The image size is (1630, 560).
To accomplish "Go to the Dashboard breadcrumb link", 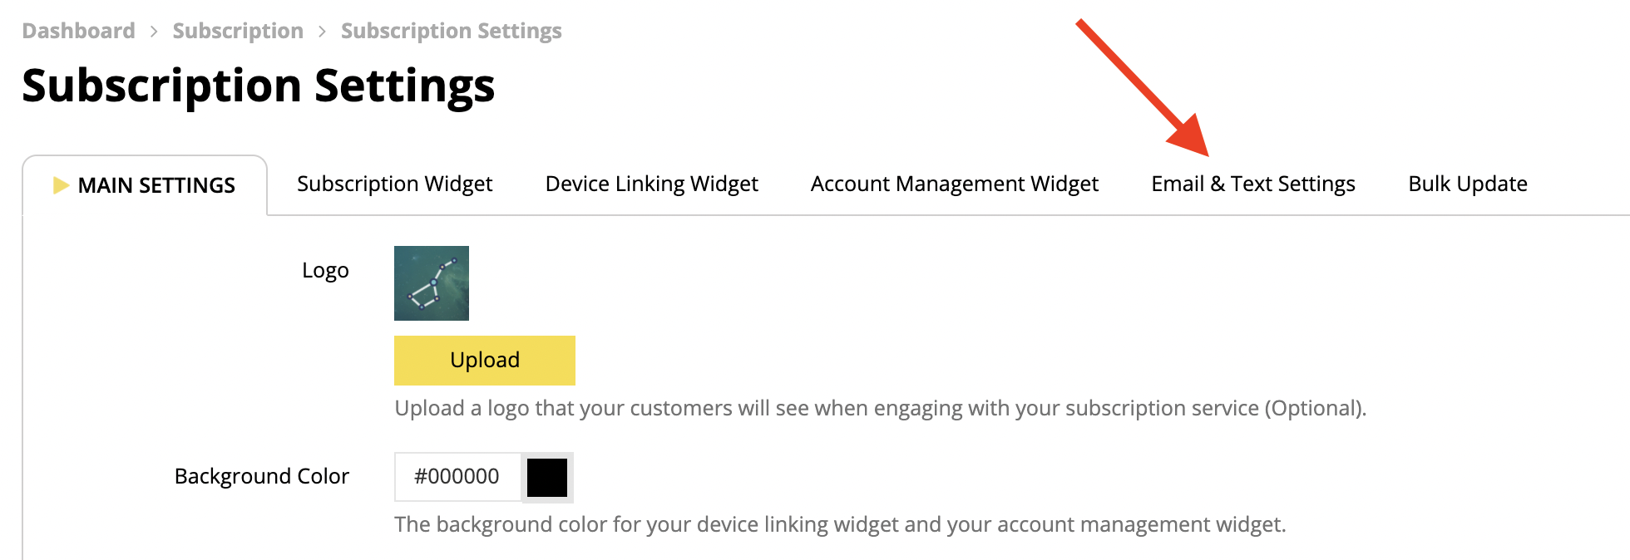I will click(x=78, y=31).
